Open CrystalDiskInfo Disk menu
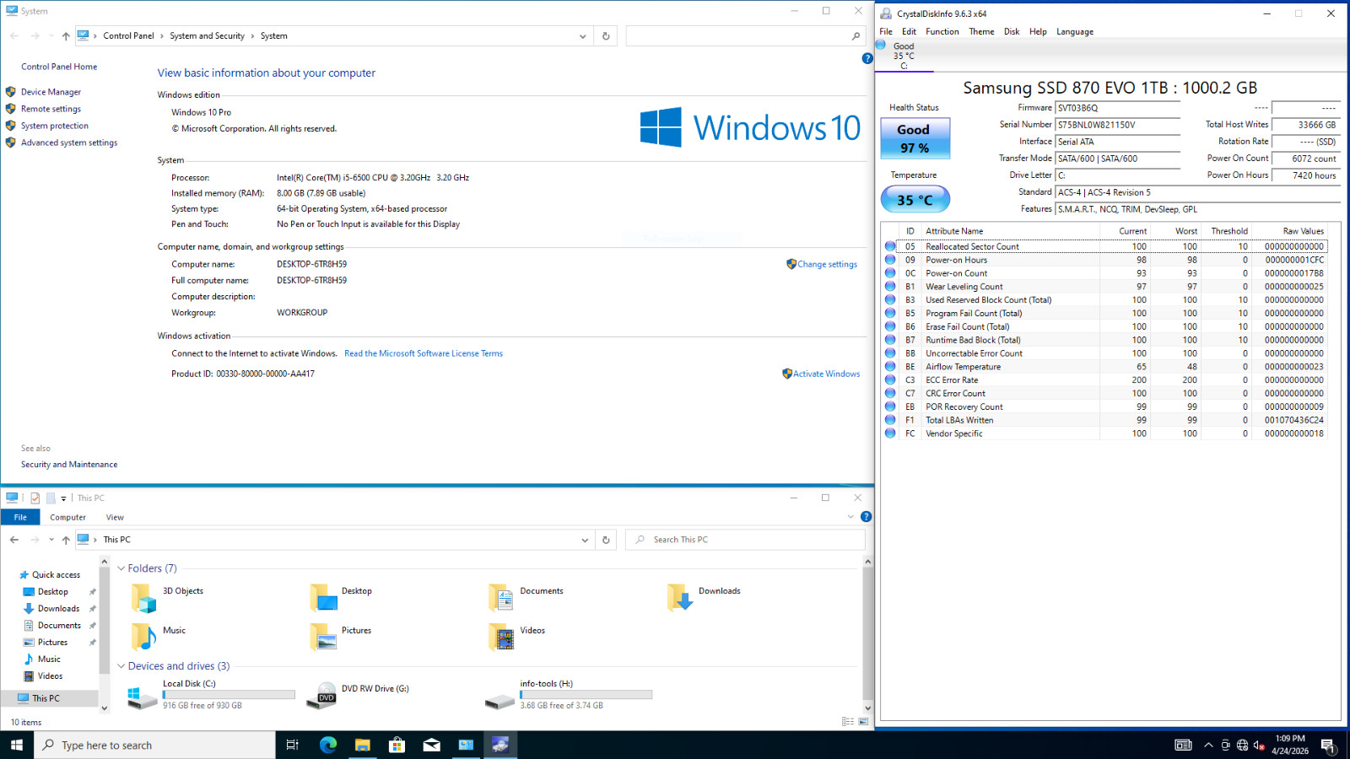The width and height of the screenshot is (1350, 759). coord(1012,32)
